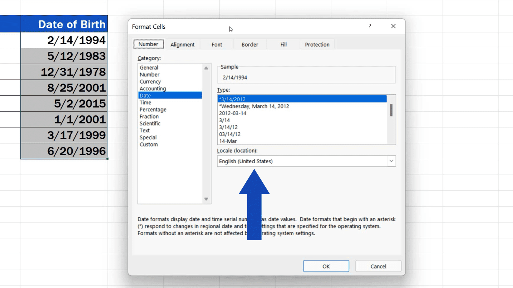Select the Time category
The image size is (513, 288).
coord(145,102)
